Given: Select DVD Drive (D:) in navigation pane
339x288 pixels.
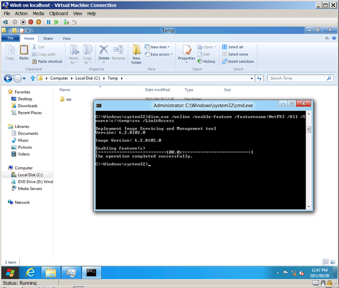Looking at the screenshot, I should pyautogui.click(x=32, y=181).
